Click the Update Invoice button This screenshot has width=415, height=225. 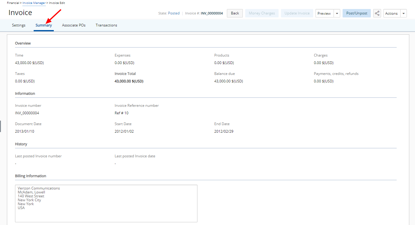[x=297, y=13]
